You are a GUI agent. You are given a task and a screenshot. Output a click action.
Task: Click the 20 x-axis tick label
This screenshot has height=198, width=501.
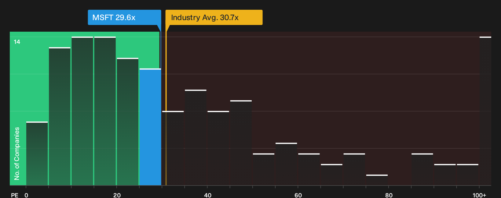pos(117,195)
